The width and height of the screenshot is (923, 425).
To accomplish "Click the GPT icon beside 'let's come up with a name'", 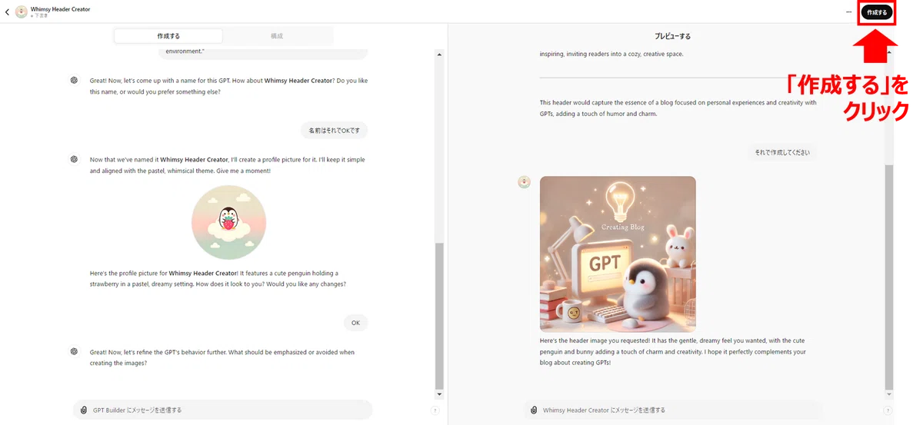I will tap(74, 80).
